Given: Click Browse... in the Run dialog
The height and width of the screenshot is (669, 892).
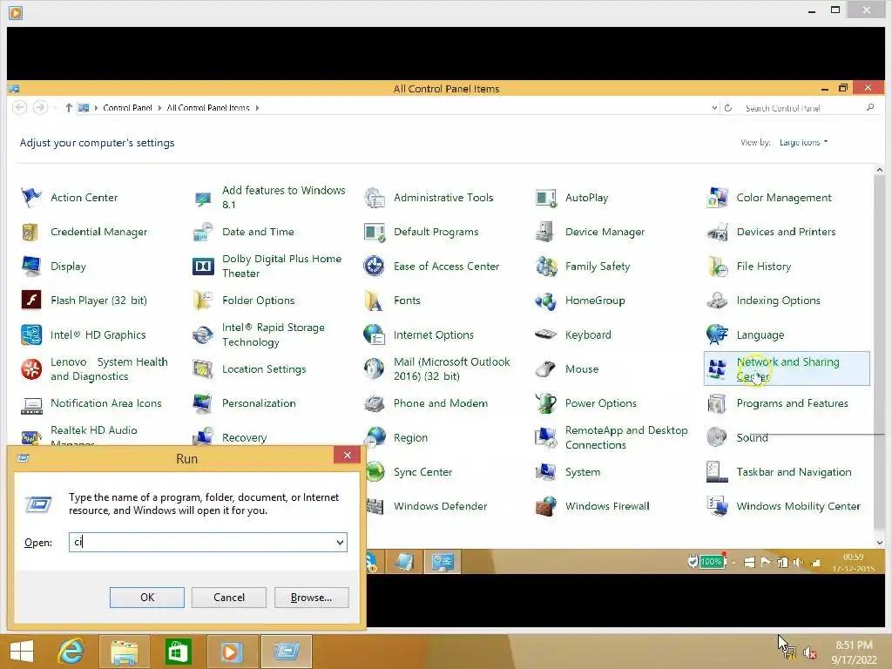Looking at the screenshot, I should (311, 598).
